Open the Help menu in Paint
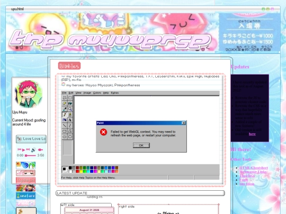The height and width of the screenshot is (214, 286). coord(106,93)
